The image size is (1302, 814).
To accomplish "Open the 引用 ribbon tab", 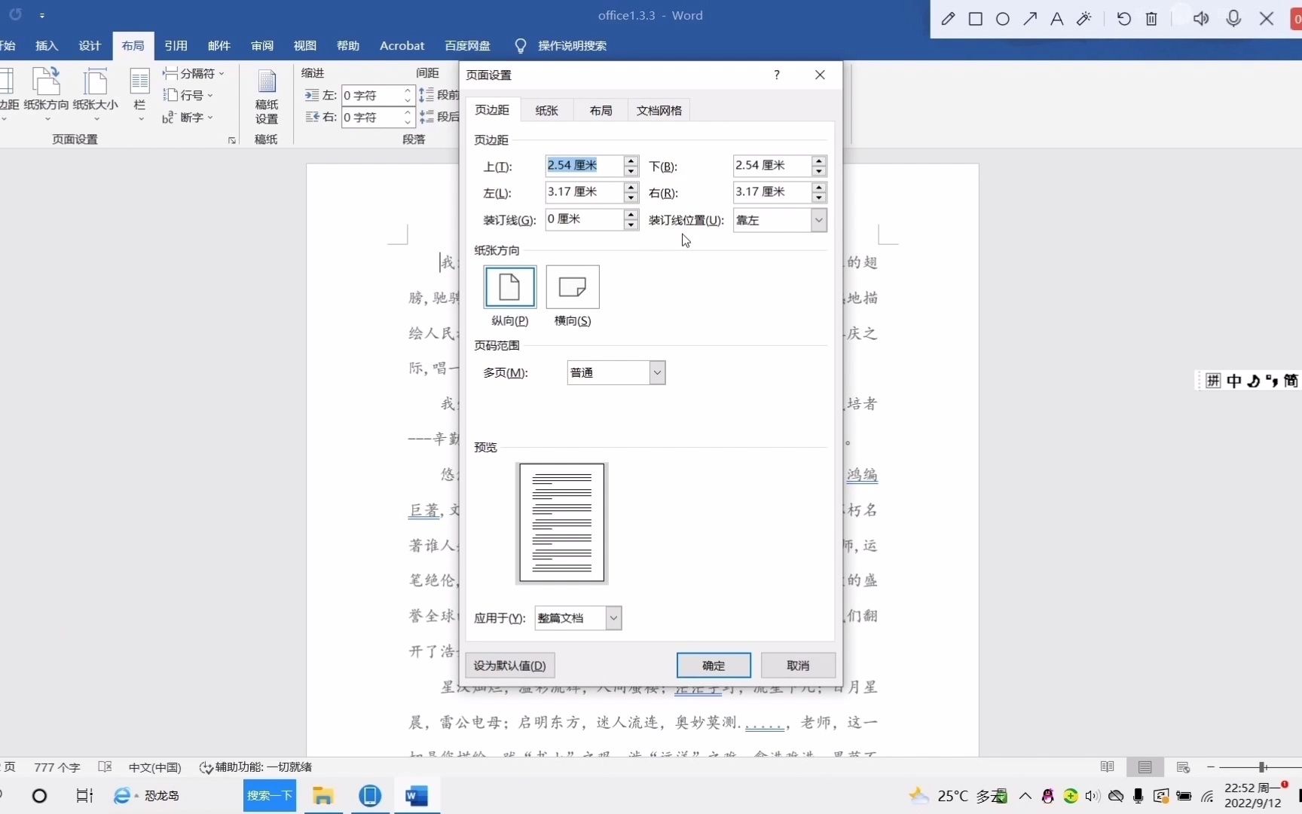I will 176,46.
